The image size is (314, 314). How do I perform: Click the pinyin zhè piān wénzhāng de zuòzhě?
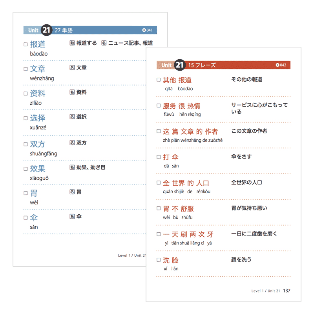click(193, 141)
